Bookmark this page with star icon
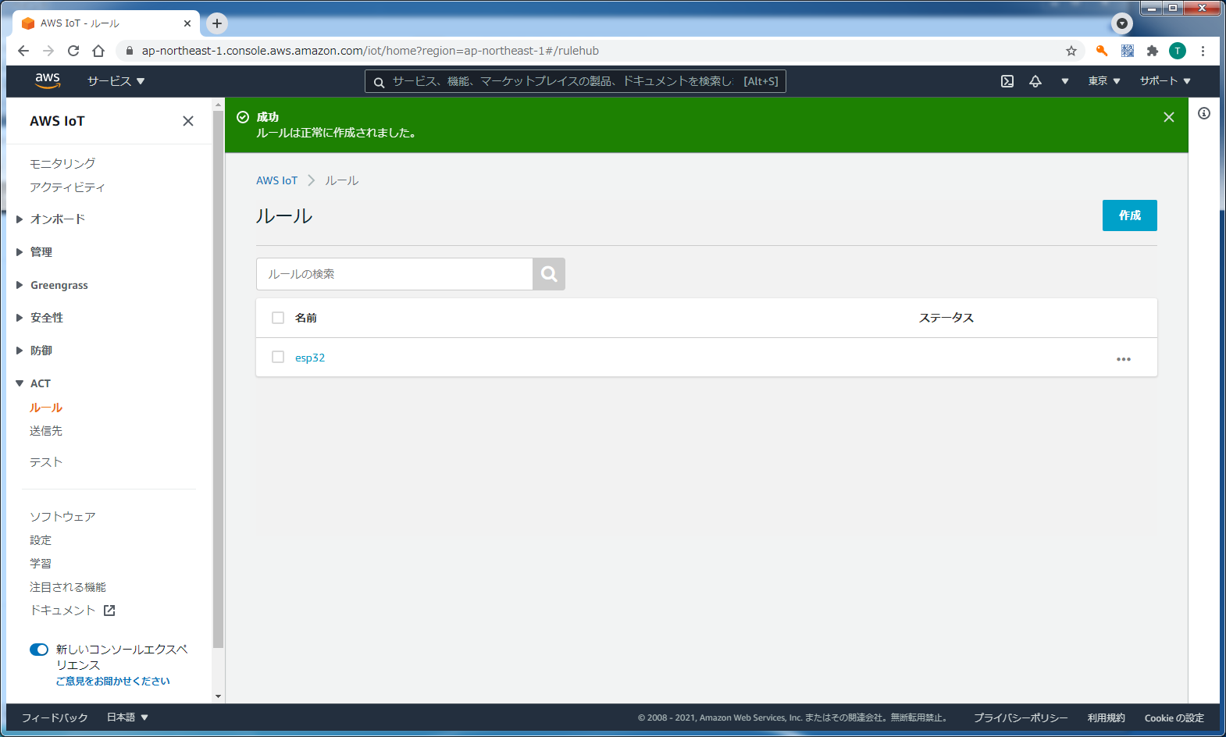Image resolution: width=1226 pixels, height=737 pixels. [1071, 51]
